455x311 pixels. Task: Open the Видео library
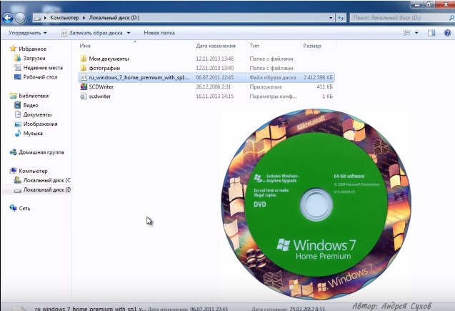click(31, 105)
